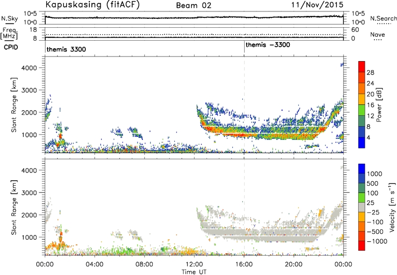Click the blue bottom segment of the Power color bar
This screenshot has height=275, width=397.
pyautogui.click(x=362, y=142)
